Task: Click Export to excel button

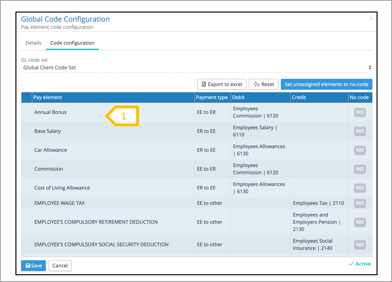Action: pyautogui.click(x=222, y=84)
